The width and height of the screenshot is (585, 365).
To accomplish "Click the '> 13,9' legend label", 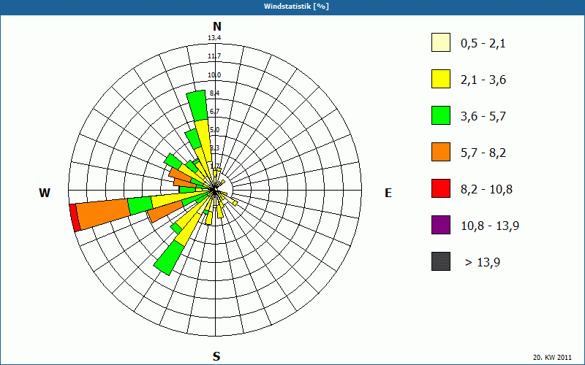I will tap(483, 263).
